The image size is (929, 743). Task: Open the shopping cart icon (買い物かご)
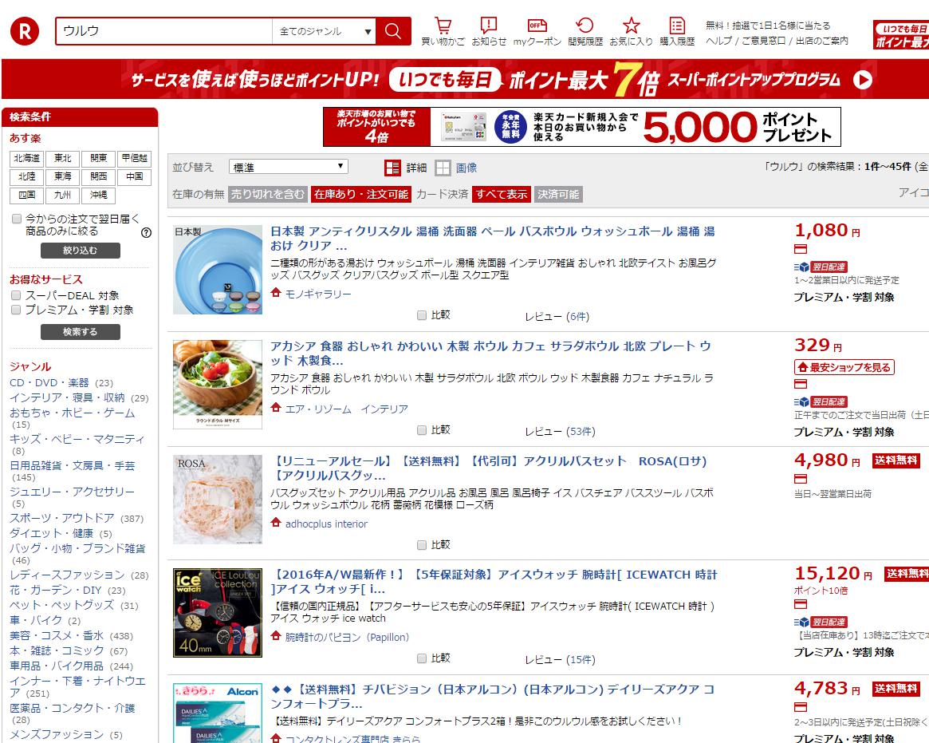443,26
